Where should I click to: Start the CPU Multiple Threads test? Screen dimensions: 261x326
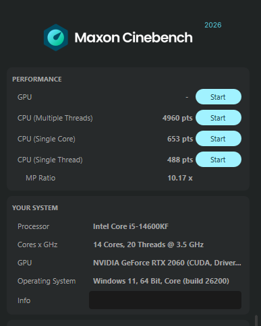pyautogui.click(x=219, y=118)
